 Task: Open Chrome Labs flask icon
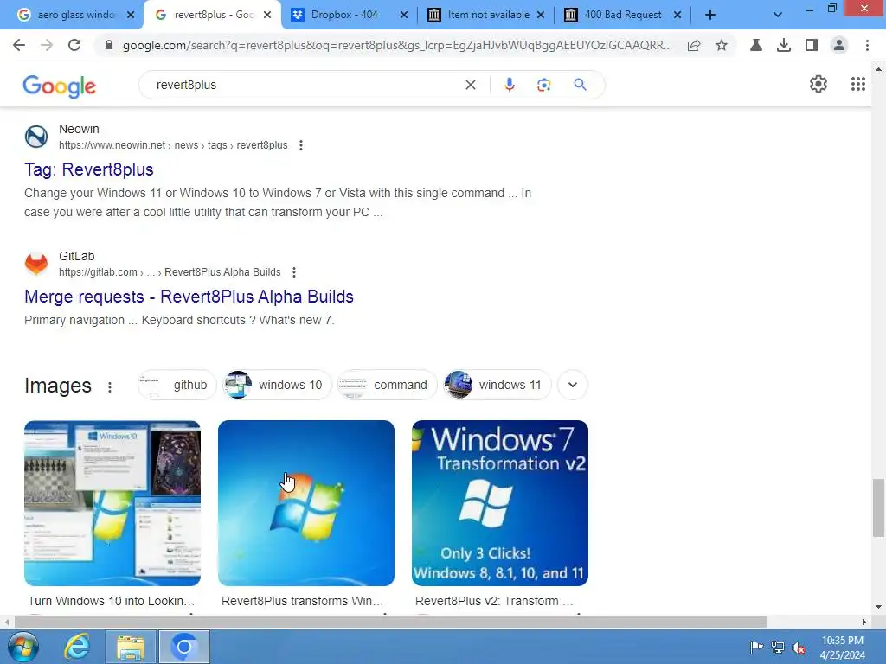point(756,45)
